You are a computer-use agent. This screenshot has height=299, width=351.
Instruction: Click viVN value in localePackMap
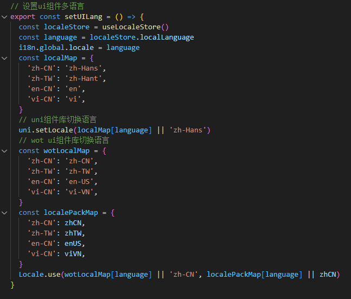click(73, 254)
